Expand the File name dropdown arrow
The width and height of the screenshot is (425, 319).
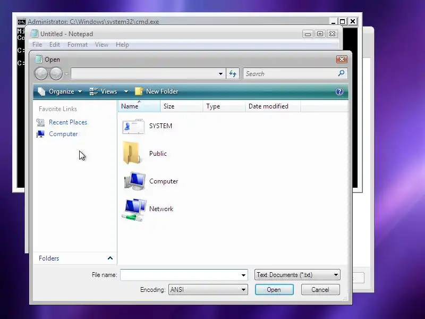[243, 275]
